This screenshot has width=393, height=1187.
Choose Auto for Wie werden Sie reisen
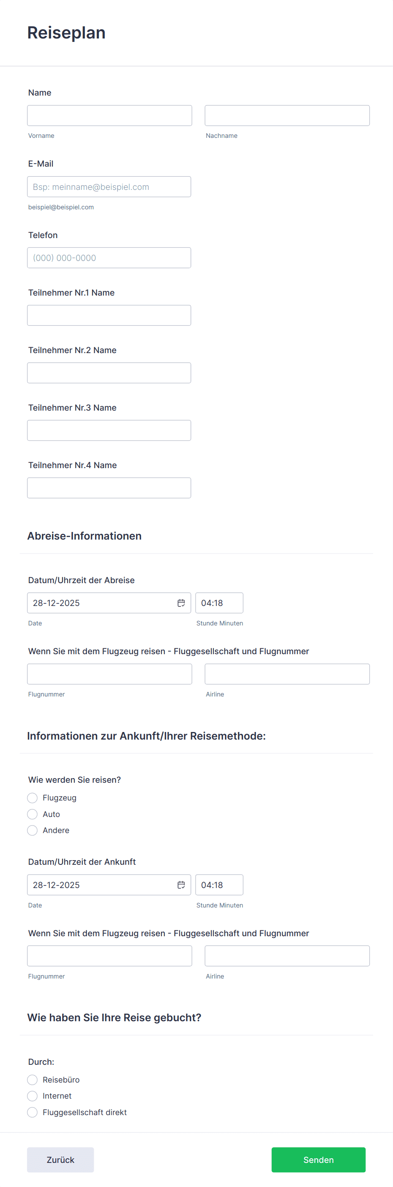point(32,814)
